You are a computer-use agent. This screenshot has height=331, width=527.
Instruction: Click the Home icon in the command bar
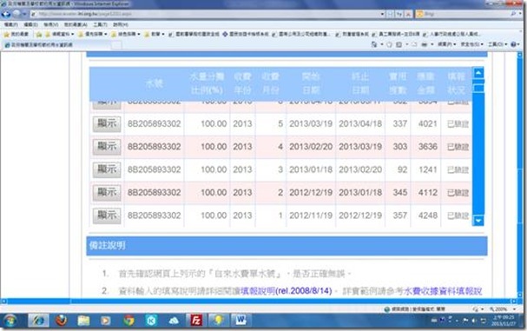[x=374, y=44]
